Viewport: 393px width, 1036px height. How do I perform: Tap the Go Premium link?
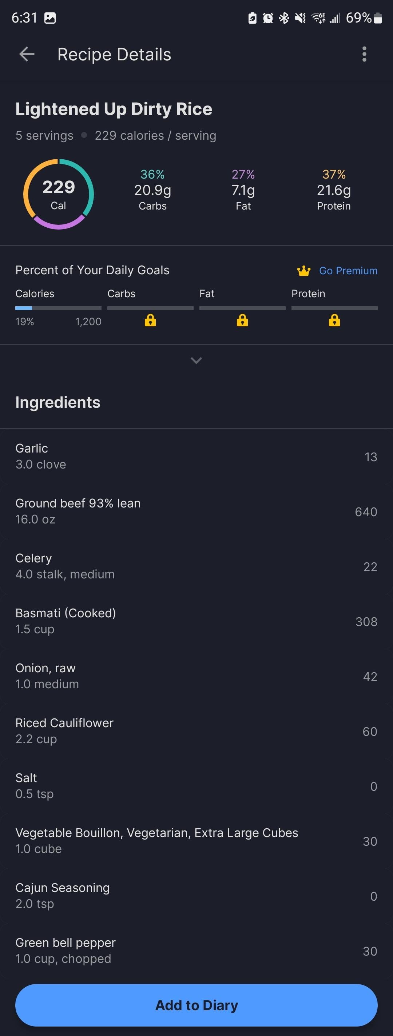[x=348, y=271]
